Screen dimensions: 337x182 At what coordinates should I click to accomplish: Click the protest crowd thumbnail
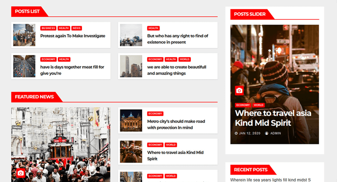(24, 35)
